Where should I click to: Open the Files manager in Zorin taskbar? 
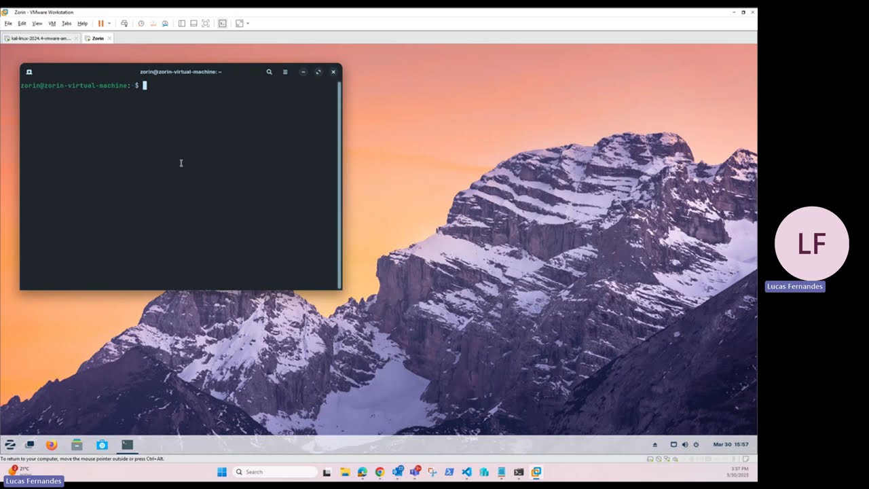coord(77,445)
